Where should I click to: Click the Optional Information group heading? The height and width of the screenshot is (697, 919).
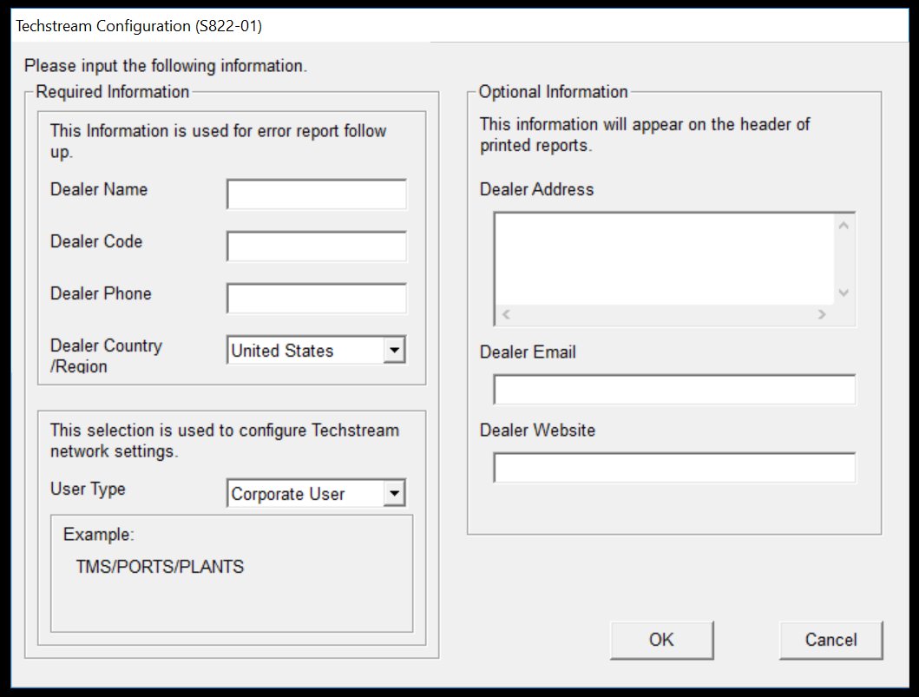pyautogui.click(x=554, y=92)
